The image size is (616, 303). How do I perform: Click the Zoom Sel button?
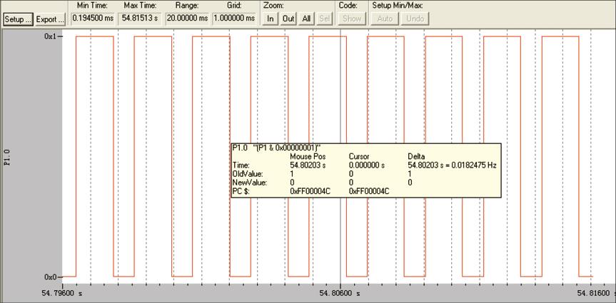pyautogui.click(x=324, y=19)
